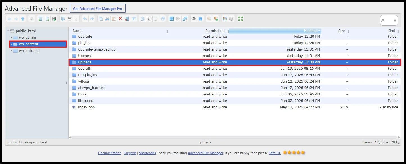Mount network volume toolbar icon
This screenshot has height=164, width=406.
31,19
